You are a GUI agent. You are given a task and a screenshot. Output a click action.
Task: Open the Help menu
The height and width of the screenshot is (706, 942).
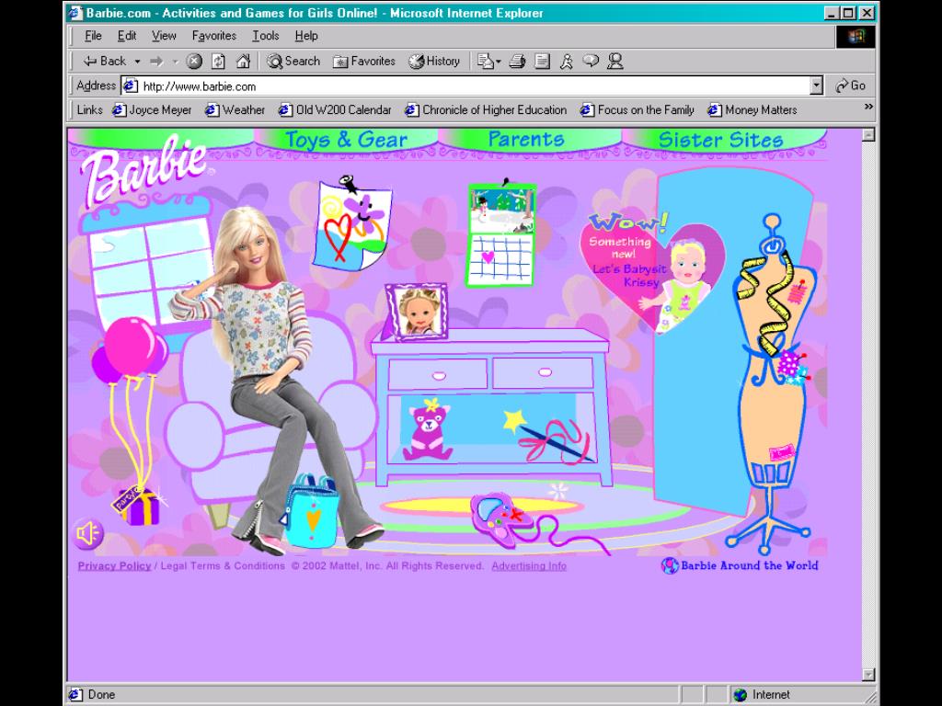(x=306, y=36)
